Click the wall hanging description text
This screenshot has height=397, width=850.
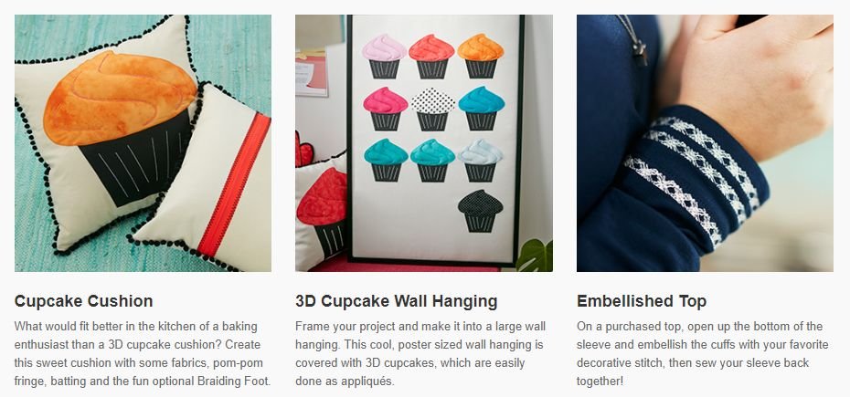click(420, 354)
